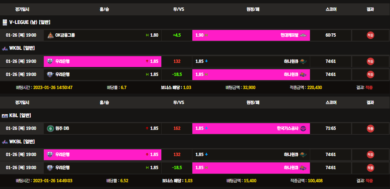The image size is (390, 189).
Task: Click the betting time 2023-01-26 14:50:47
Action: tap(53, 88)
